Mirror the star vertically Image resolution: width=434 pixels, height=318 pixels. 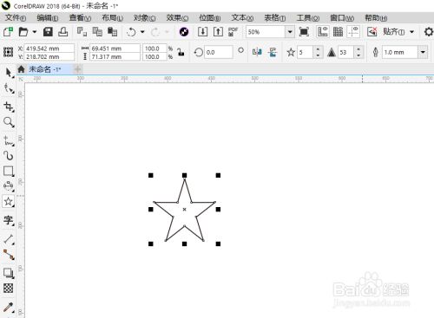(273, 52)
